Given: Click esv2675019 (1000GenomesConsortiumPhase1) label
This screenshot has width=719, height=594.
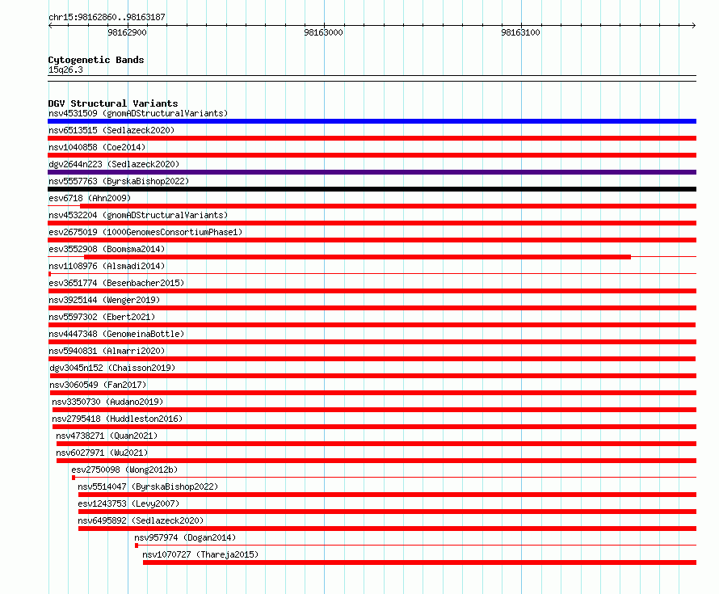Looking at the screenshot, I should (145, 232).
